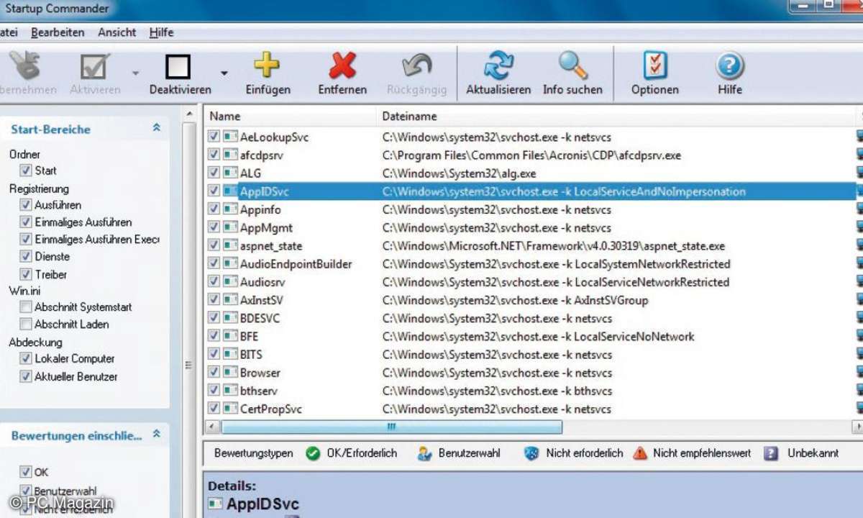
Task: Toggle the Aktueller Benutzer checkbox
Action: [27, 376]
